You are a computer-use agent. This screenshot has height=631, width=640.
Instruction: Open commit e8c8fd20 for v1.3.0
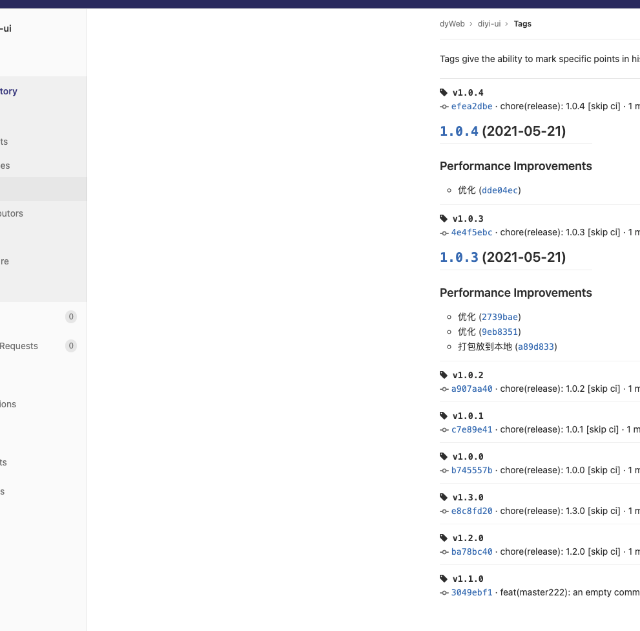pos(472,511)
